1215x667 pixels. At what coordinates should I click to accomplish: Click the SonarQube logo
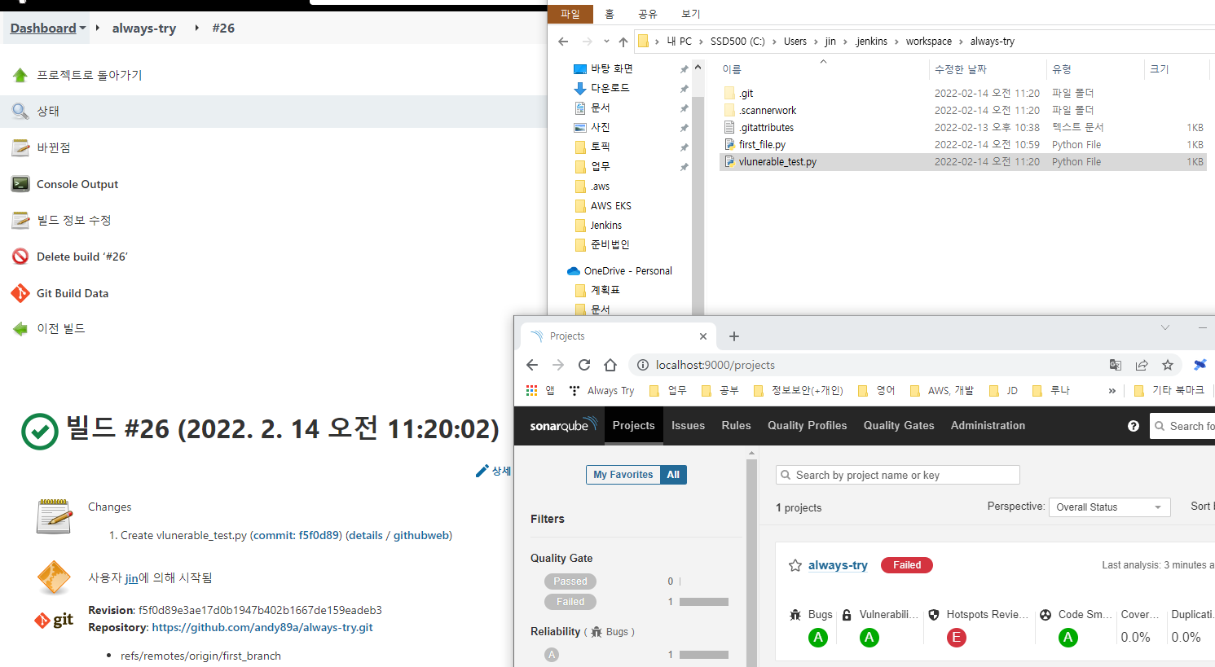[x=564, y=425]
